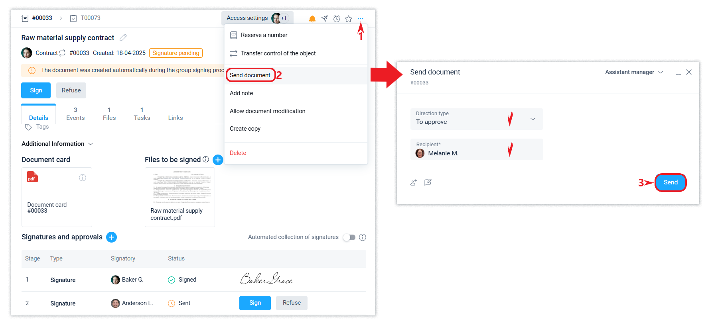Open the Direction type dropdown
Image resolution: width=710 pixels, height=325 pixels.
[477, 119]
